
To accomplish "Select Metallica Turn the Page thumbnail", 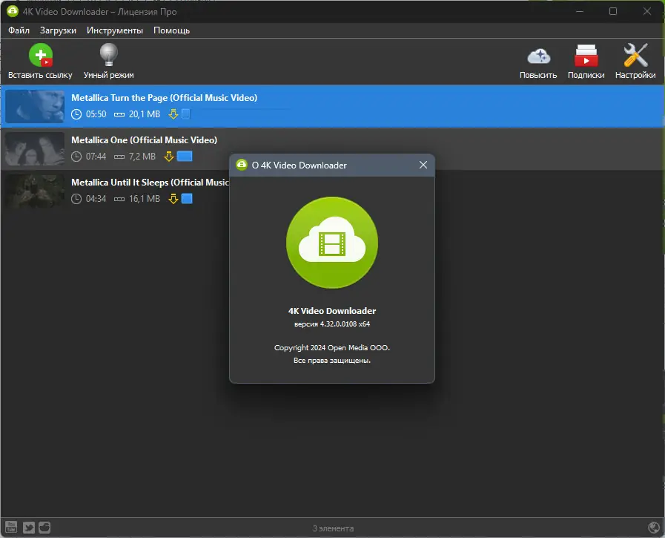I will 35,106.
